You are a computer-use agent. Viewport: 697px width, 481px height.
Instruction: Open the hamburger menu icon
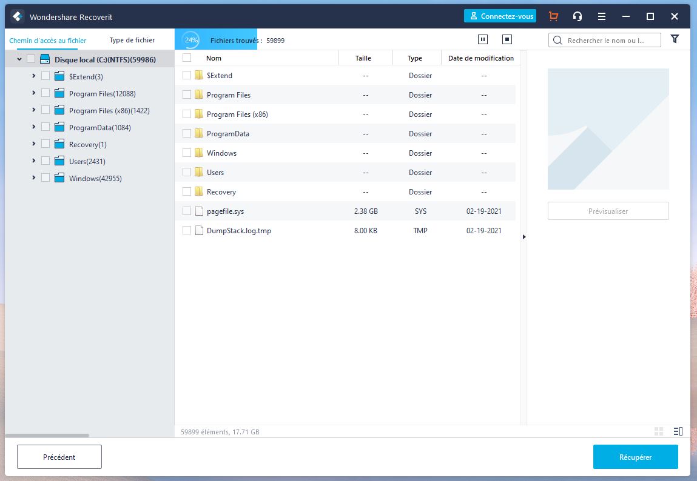pos(602,17)
